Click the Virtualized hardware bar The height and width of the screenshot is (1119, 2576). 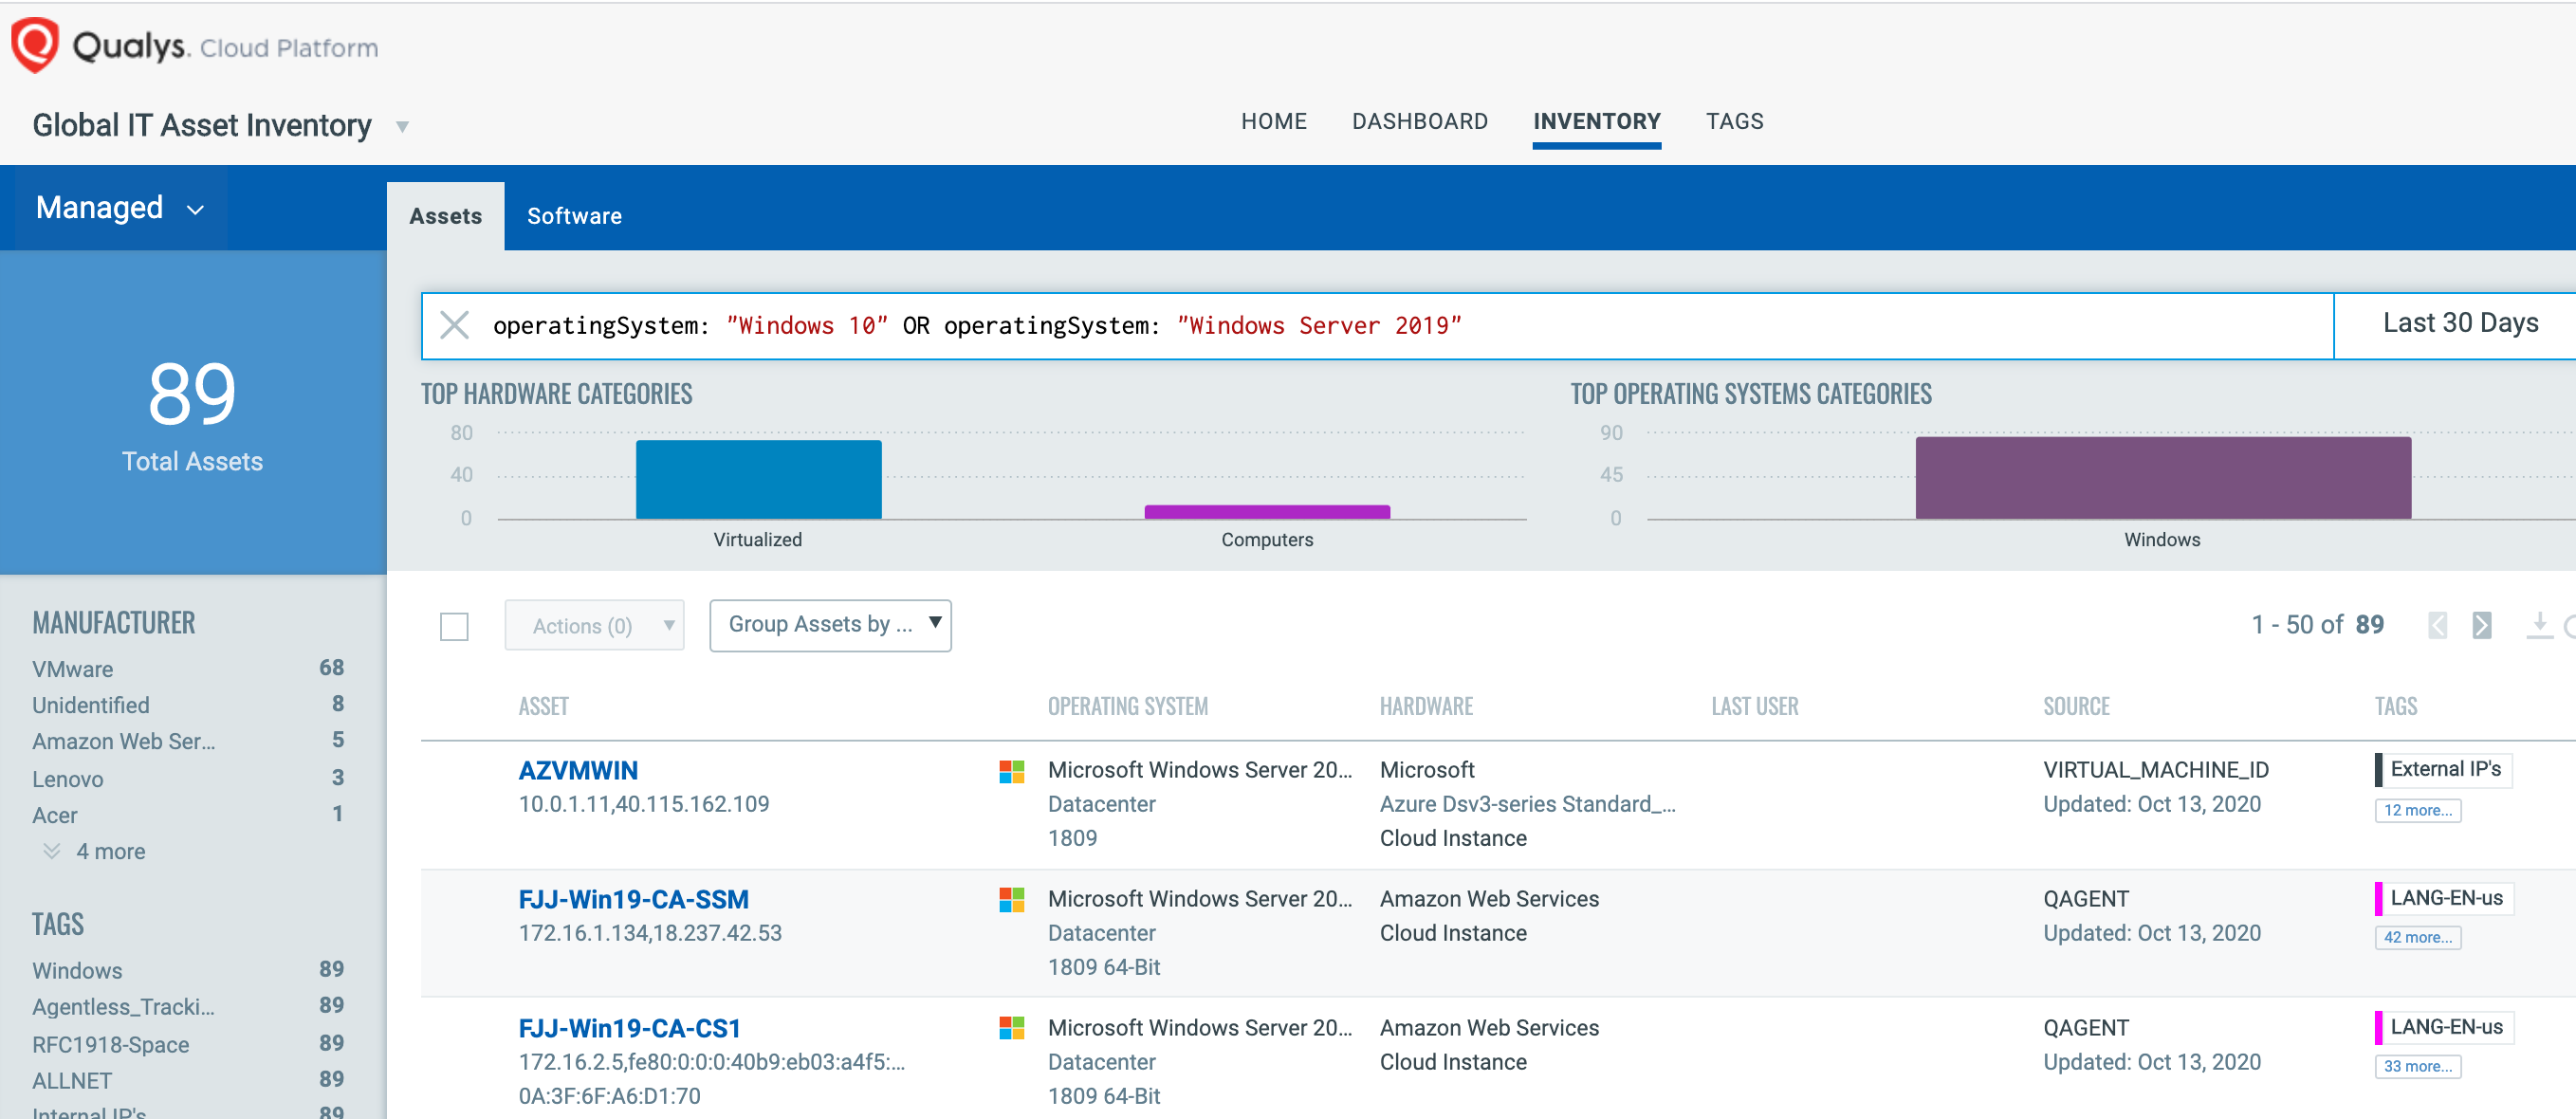(x=759, y=479)
